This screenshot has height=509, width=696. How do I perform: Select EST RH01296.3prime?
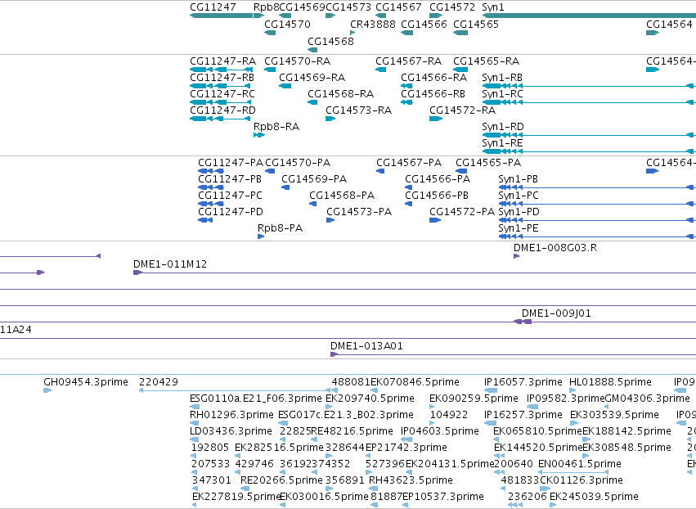(x=231, y=415)
